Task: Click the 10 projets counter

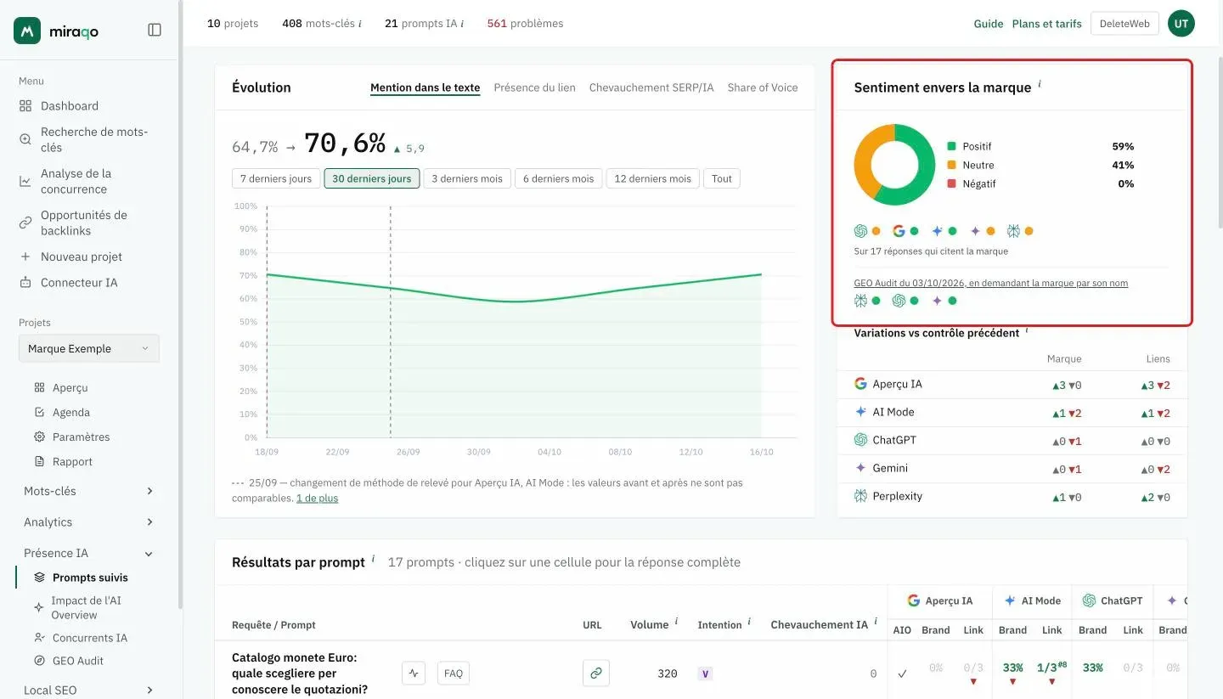Action: pyautogui.click(x=233, y=23)
